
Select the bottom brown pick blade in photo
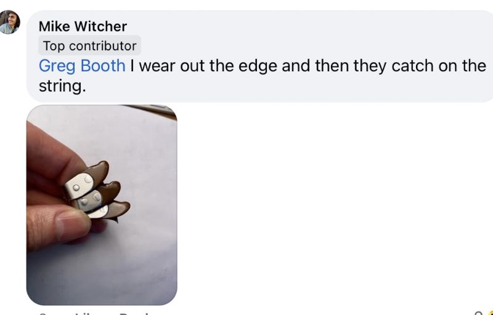point(117,209)
